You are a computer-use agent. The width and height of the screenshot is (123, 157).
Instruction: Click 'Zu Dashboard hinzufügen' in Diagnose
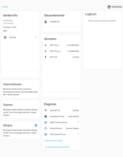pyautogui.click(x=57, y=147)
